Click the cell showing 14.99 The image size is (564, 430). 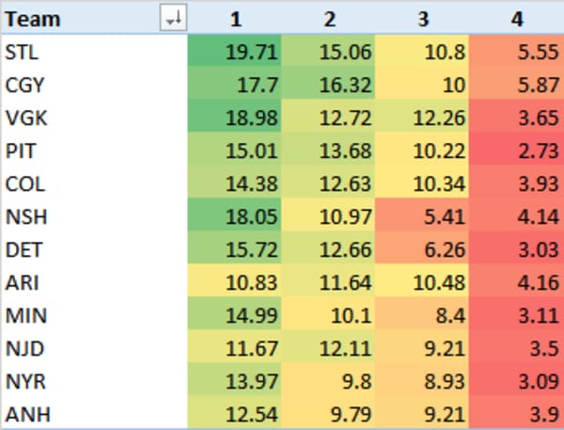[234, 314]
